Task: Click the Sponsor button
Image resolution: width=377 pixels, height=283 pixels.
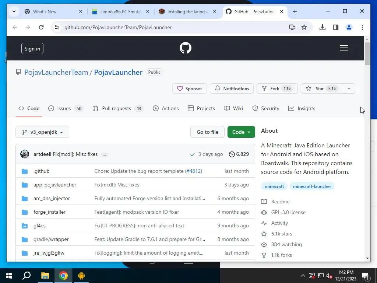Action: coord(190,88)
